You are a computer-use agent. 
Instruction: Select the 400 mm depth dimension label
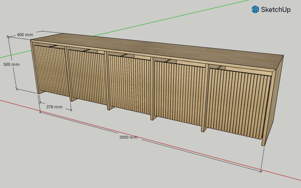pos(25,35)
